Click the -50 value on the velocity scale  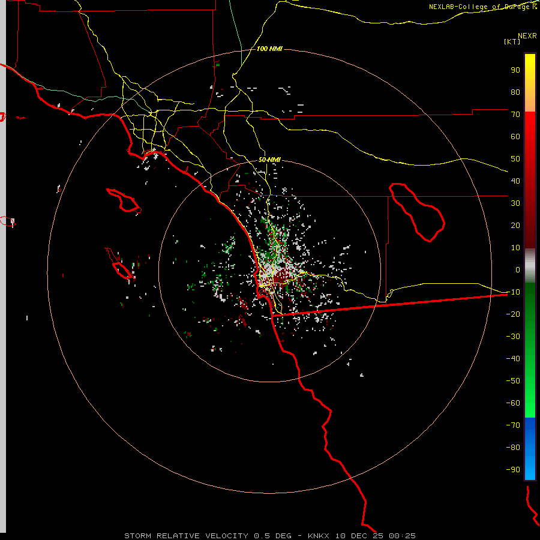click(x=513, y=381)
